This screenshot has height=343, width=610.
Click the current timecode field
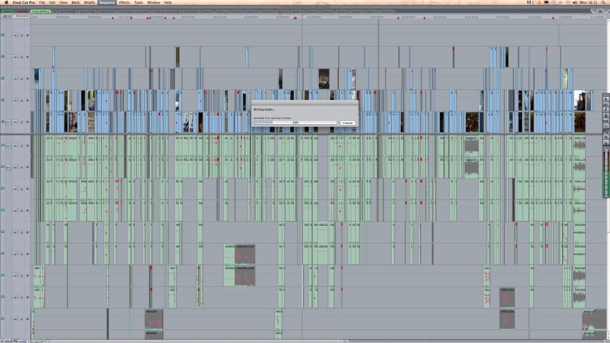pos(22,16)
